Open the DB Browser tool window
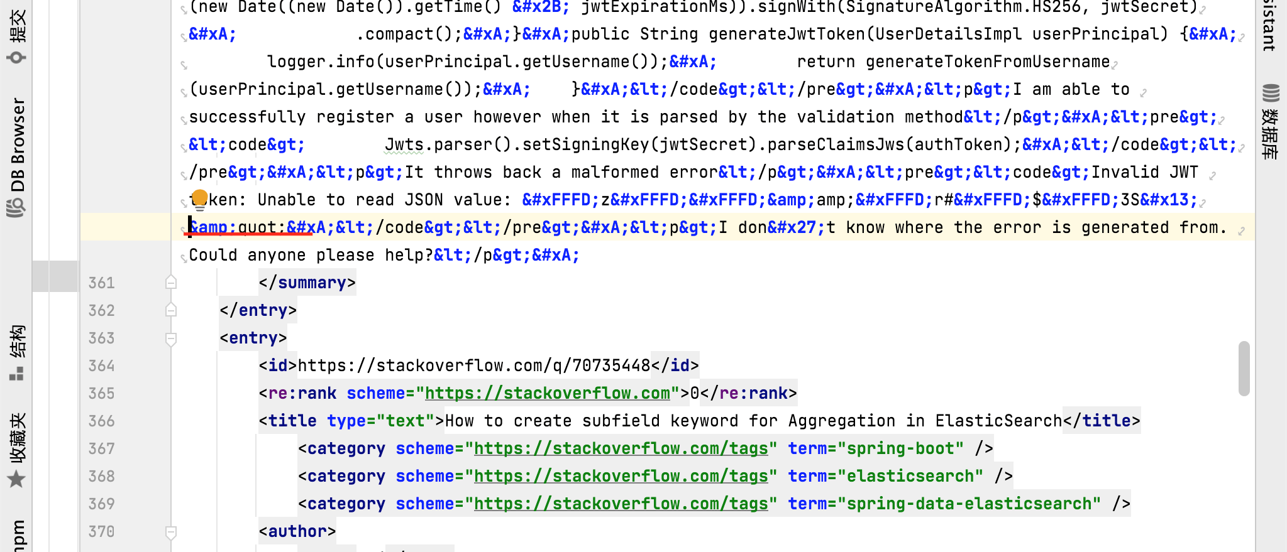1287x552 pixels. (x=17, y=157)
